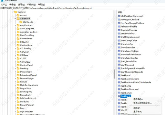The image size is (165, 115).
Task: Select the ShowTaskViewButton value name
Action: click(x=131, y=54)
